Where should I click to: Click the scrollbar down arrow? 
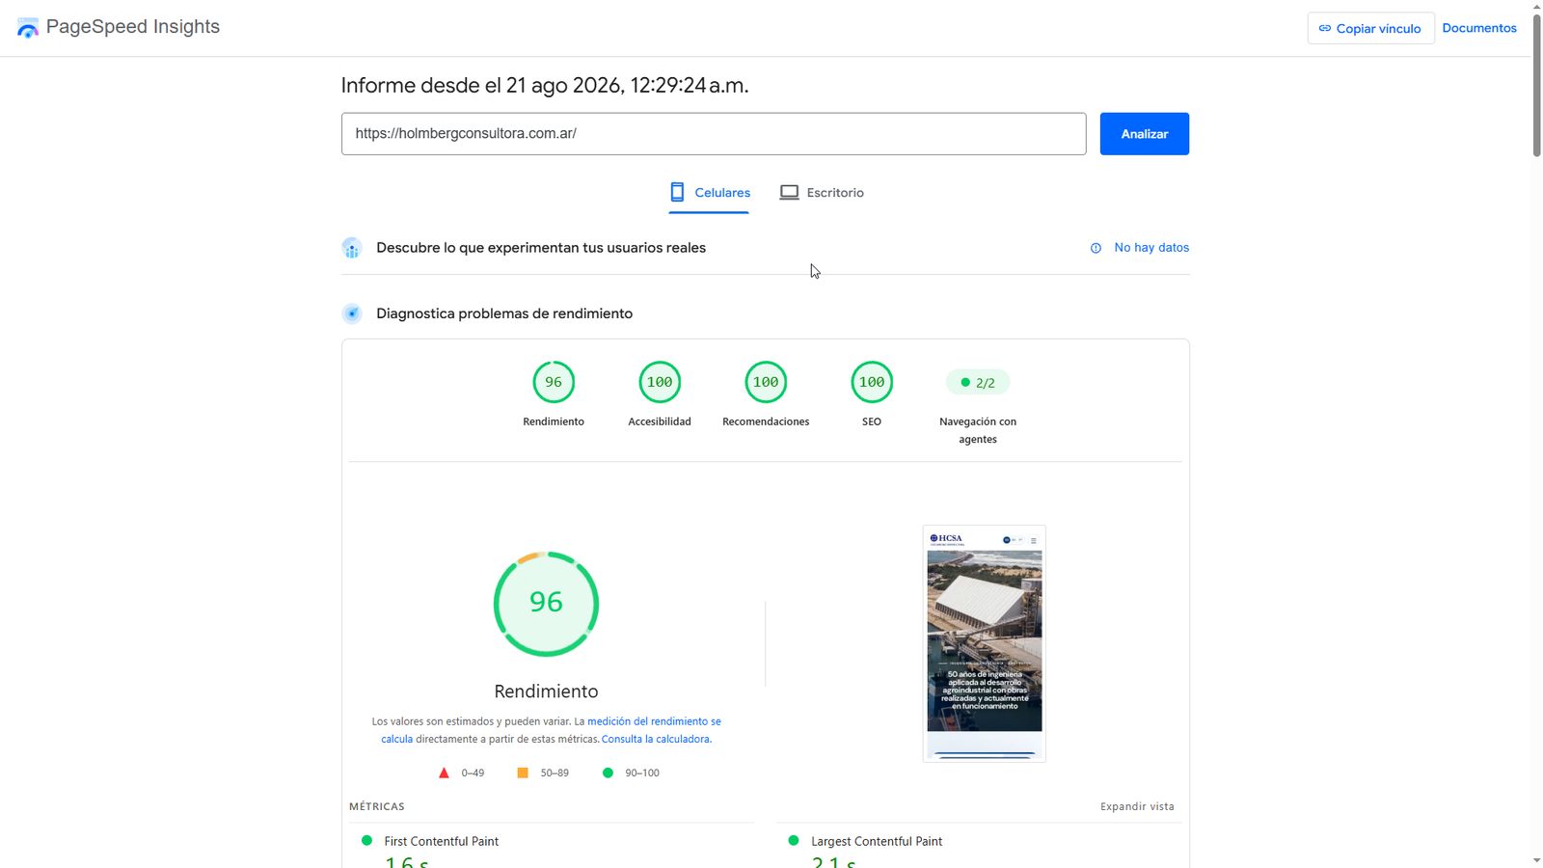[1537, 860]
